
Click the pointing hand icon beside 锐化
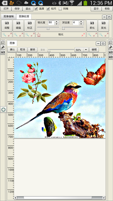point(38,35)
